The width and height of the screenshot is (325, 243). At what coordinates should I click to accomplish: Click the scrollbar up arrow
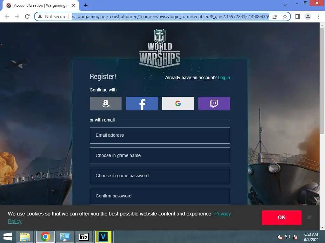tap(322, 25)
